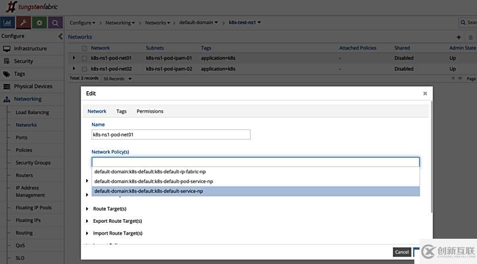Screen dimensions: 477x264
Task: Click the wrench Configure icon
Action: [x=24, y=23]
